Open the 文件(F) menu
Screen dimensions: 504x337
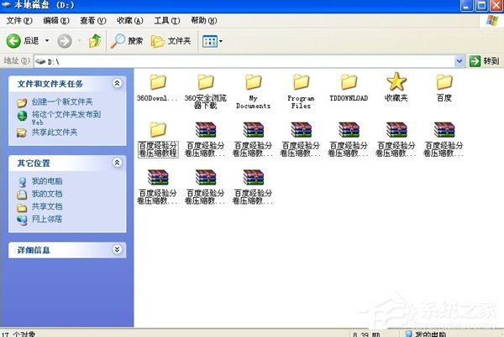coord(18,19)
